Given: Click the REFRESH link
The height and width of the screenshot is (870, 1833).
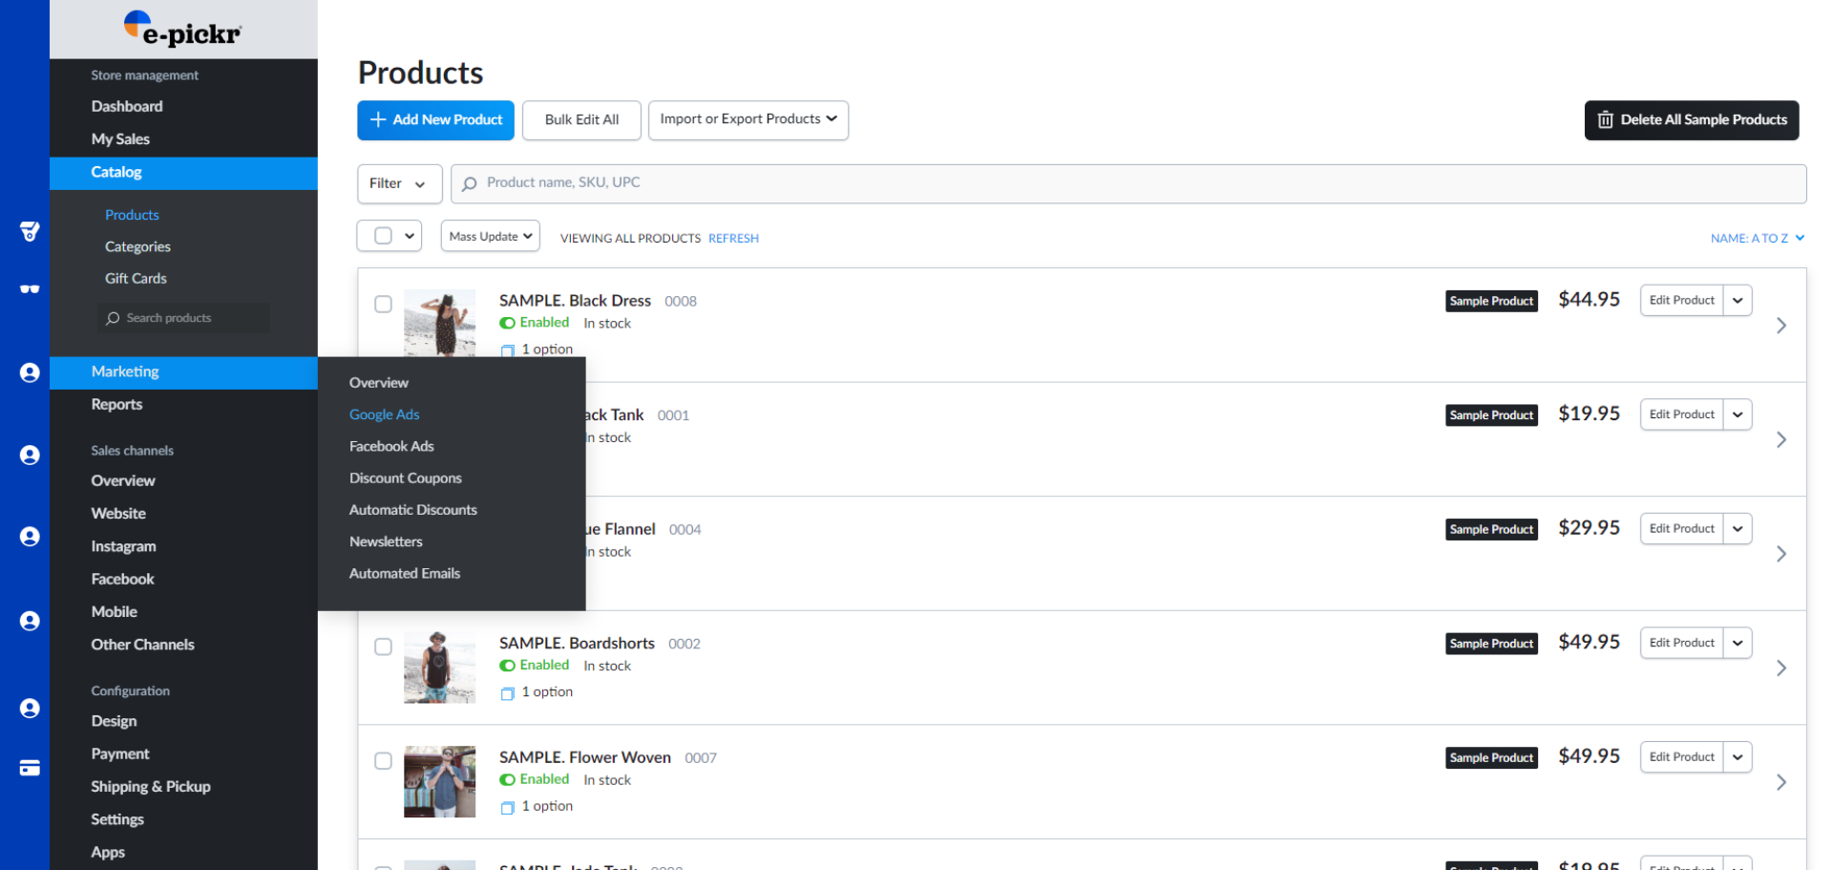Looking at the screenshot, I should tap(733, 239).
